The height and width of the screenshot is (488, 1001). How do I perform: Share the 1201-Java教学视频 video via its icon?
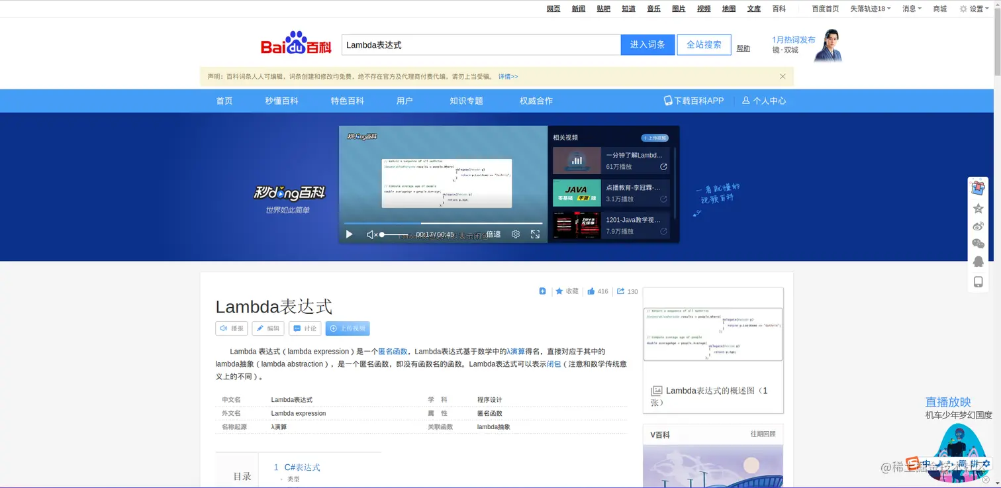pos(663,232)
